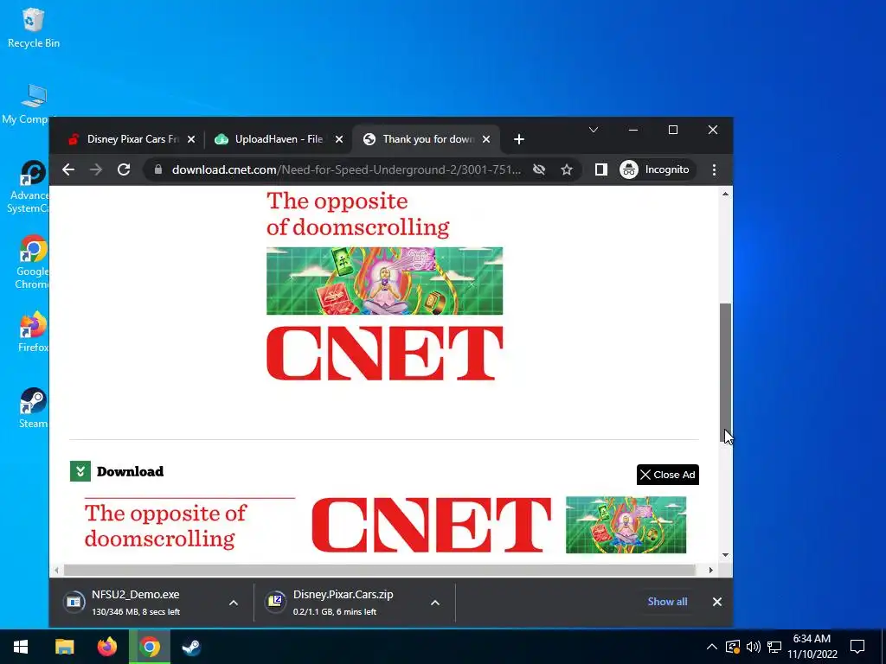This screenshot has width=886, height=664.
Task: Open File Explorer from taskbar
Action: pyautogui.click(x=64, y=647)
